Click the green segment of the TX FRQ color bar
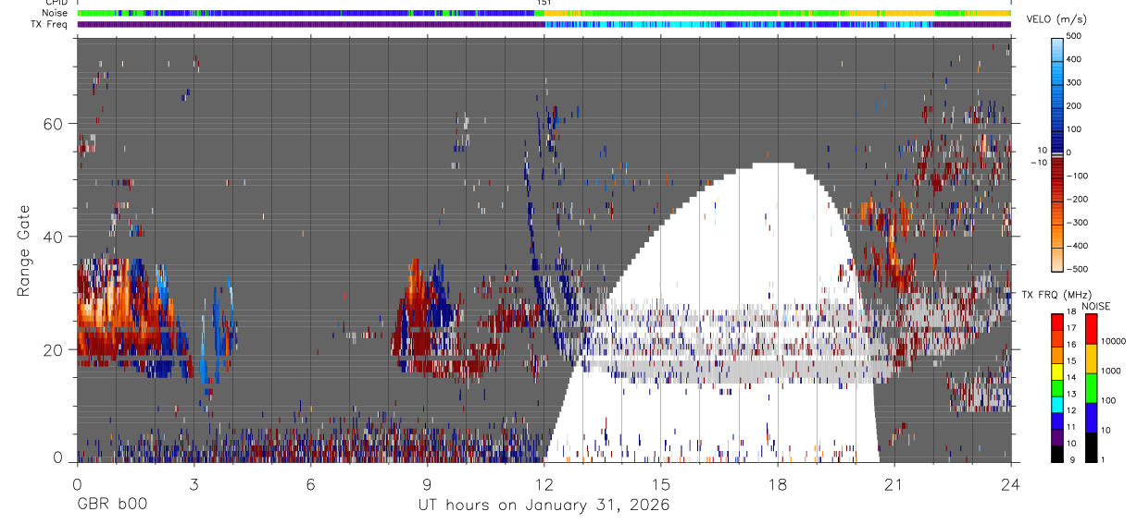 coord(1057,388)
